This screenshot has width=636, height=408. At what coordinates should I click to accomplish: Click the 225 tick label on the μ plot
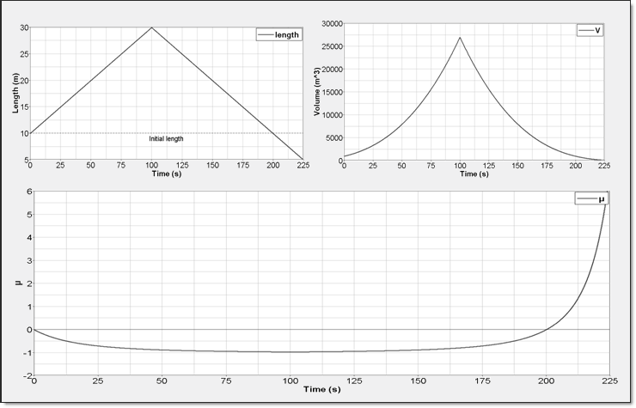tap(609, 381)
